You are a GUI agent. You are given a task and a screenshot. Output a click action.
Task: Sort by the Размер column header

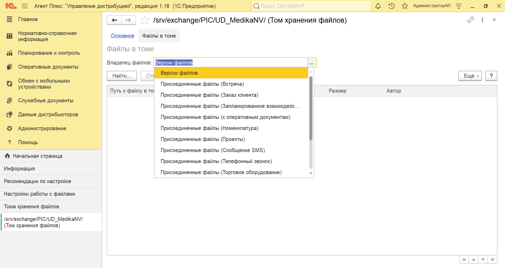pos(354,91)
